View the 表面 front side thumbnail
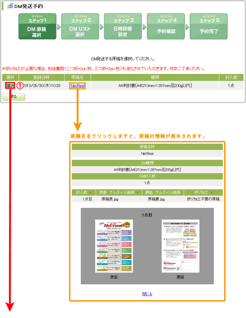246x318 pixels. point(114,246)
